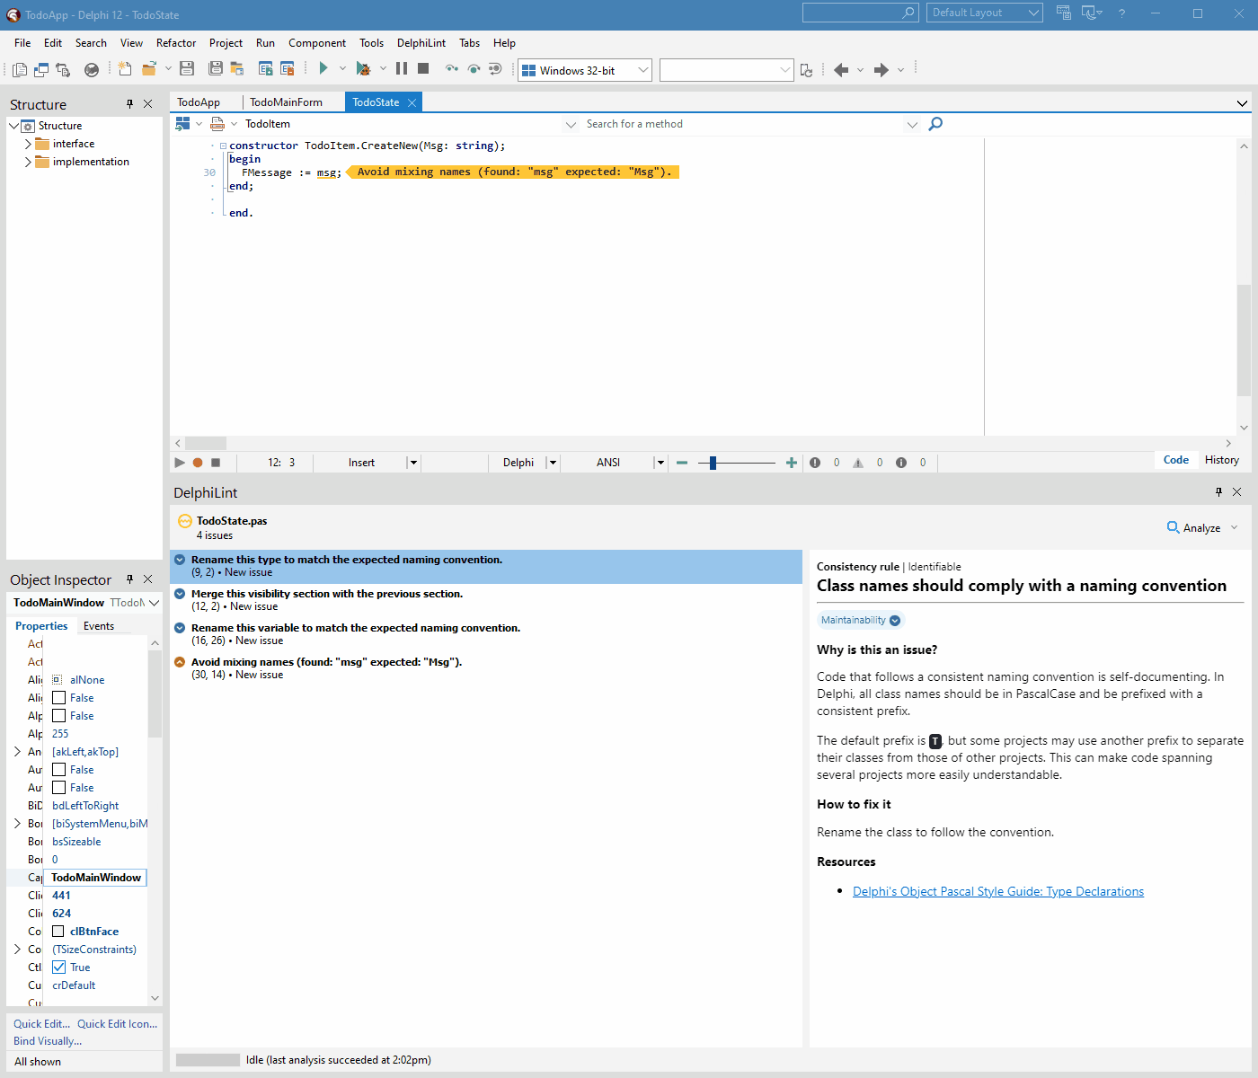The width and height of the screenshot is (1258, 1078).
Task: Click the Add file to project icon
Action: 266,69
